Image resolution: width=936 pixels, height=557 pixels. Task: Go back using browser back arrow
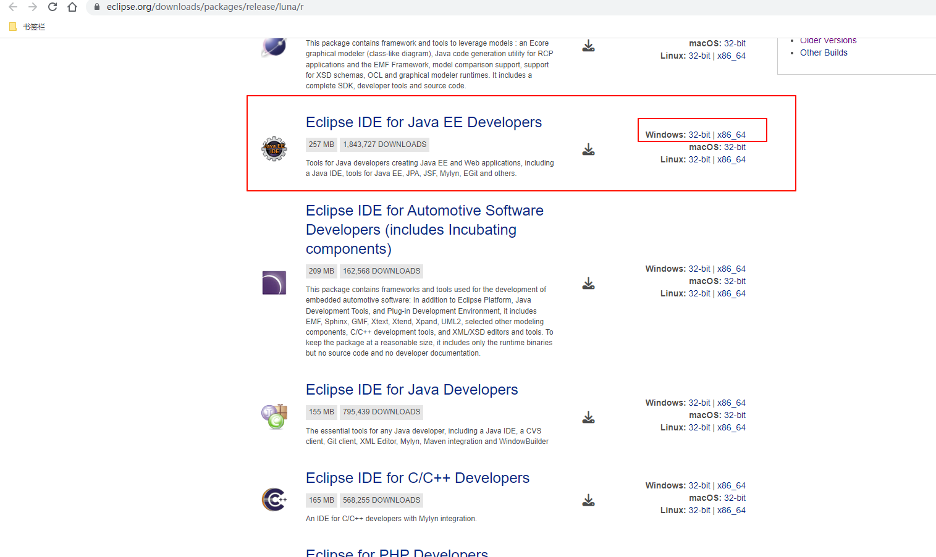pyautogui.click(x=13, y=7)
